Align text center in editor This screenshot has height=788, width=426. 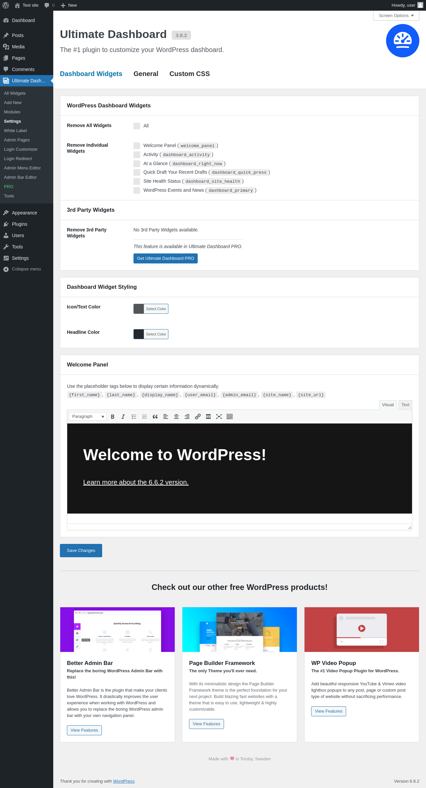[176, 417]
